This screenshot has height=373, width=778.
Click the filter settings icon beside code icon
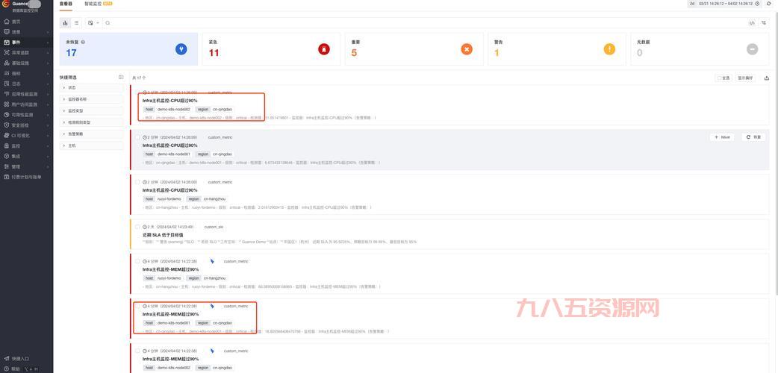[764, 23]
